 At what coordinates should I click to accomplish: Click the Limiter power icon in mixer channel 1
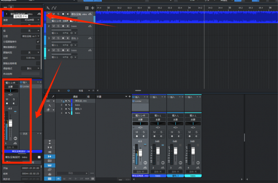click(134, 101)
